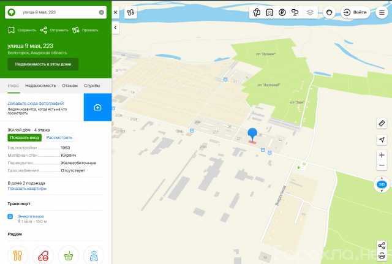Switch to the Отзывы tab
Image resolution: width=392 pixels, height=264 pixels.
(70, 86)
